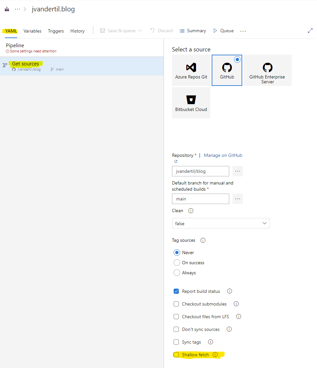Select Always for tag sources
This screenshot has width=317, height=368.
coord(177,273)
